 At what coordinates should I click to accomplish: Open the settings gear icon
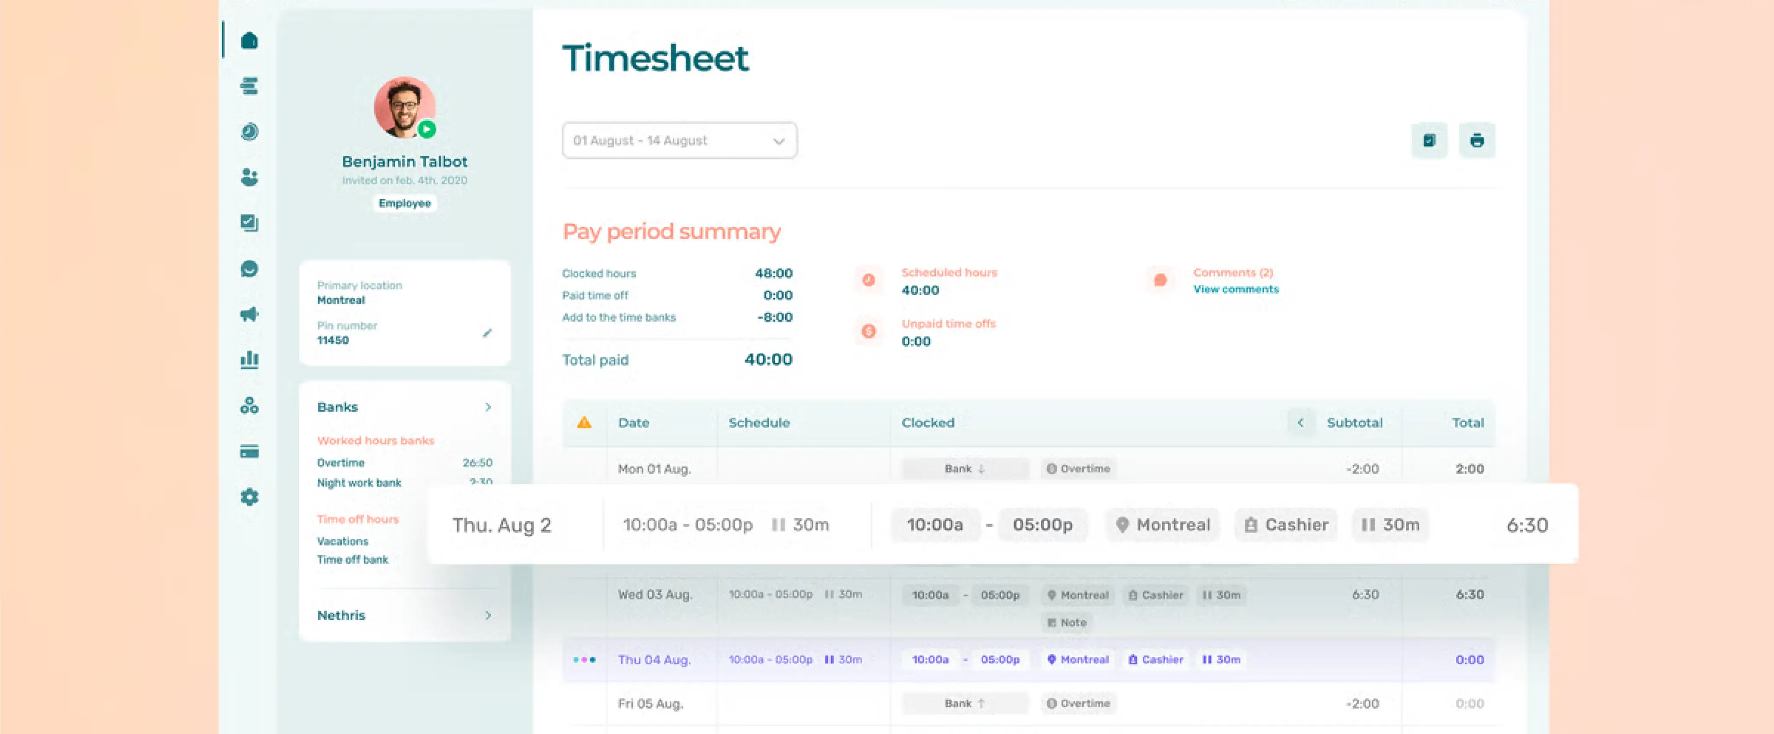249,497
